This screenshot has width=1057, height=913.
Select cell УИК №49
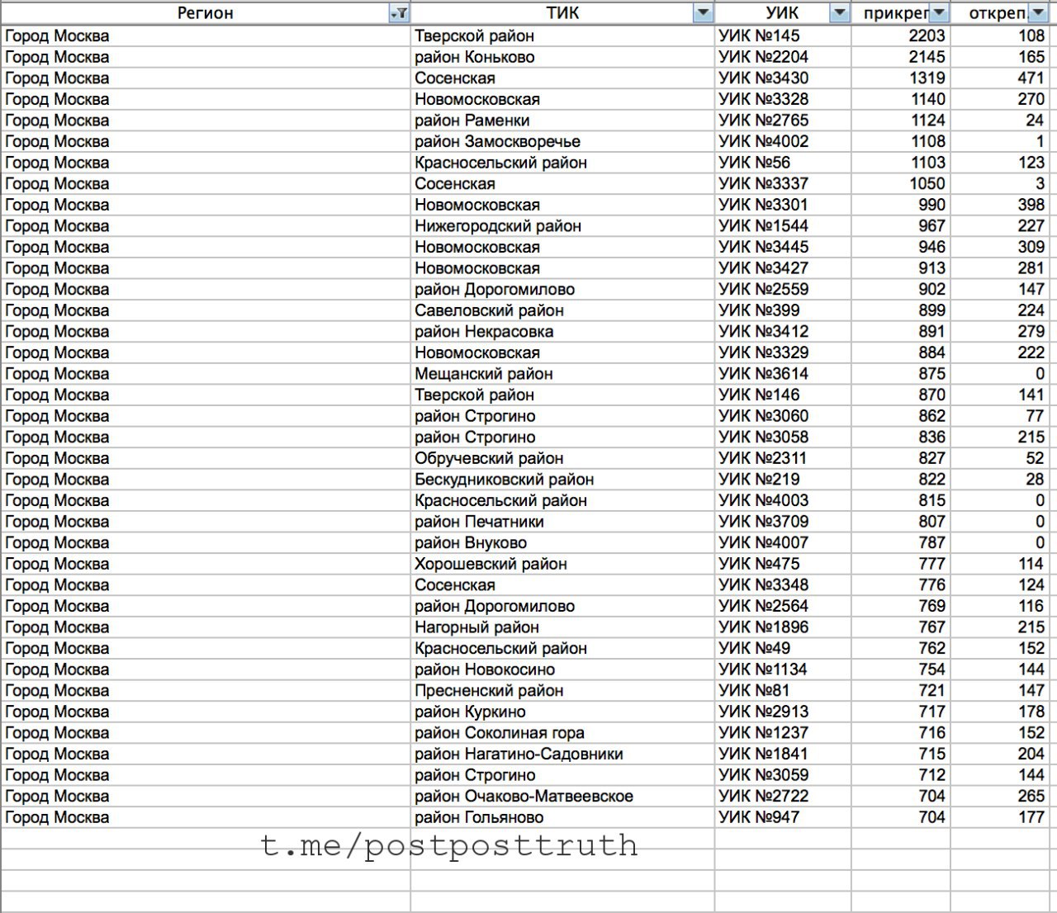tap(783, 648)
